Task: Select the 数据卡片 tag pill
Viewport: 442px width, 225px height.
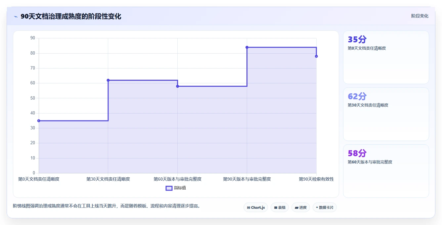Action: tap(325, 207)
